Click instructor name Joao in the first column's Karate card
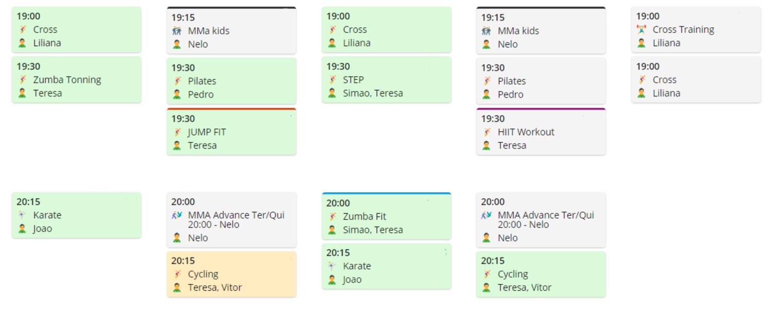The width and height of the screenshot is (772, 329). [43, 229]
